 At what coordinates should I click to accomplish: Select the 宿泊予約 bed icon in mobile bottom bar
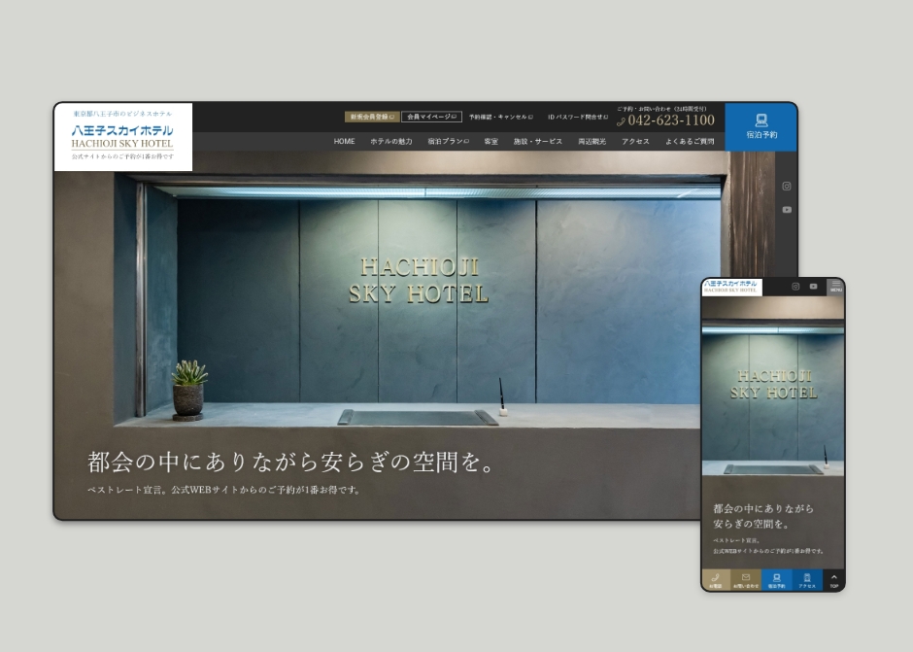click(776, 579)
